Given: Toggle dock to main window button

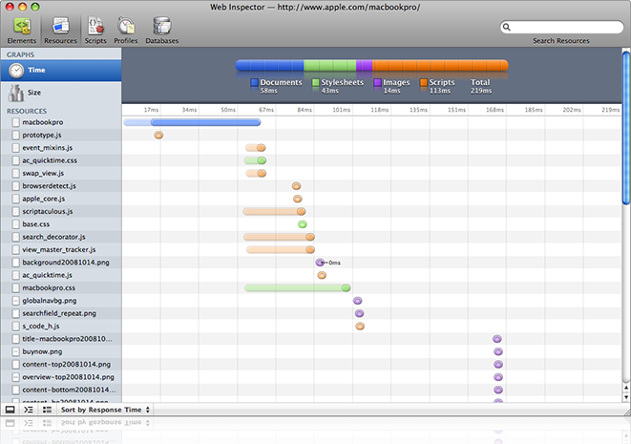Looking at the screenshot, I should pos(10,410).
